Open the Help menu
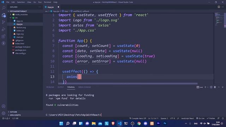This screenshot has width=226, height=127. coord(55,2)
